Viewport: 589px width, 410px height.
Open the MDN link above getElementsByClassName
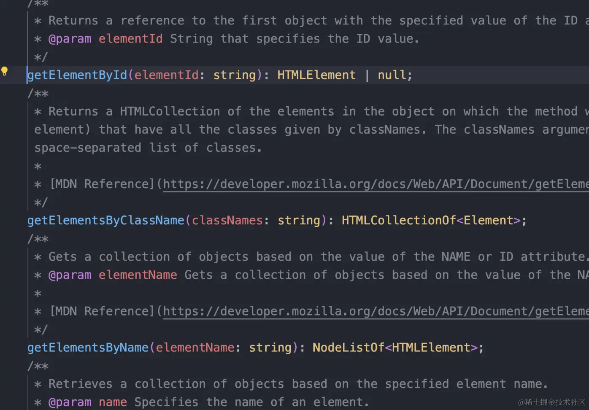[376, 184]
